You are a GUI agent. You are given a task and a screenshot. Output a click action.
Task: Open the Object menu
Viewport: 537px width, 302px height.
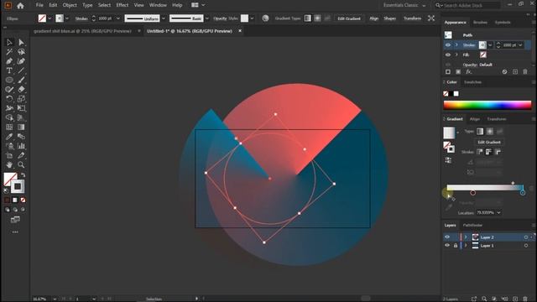coord(70,5)
